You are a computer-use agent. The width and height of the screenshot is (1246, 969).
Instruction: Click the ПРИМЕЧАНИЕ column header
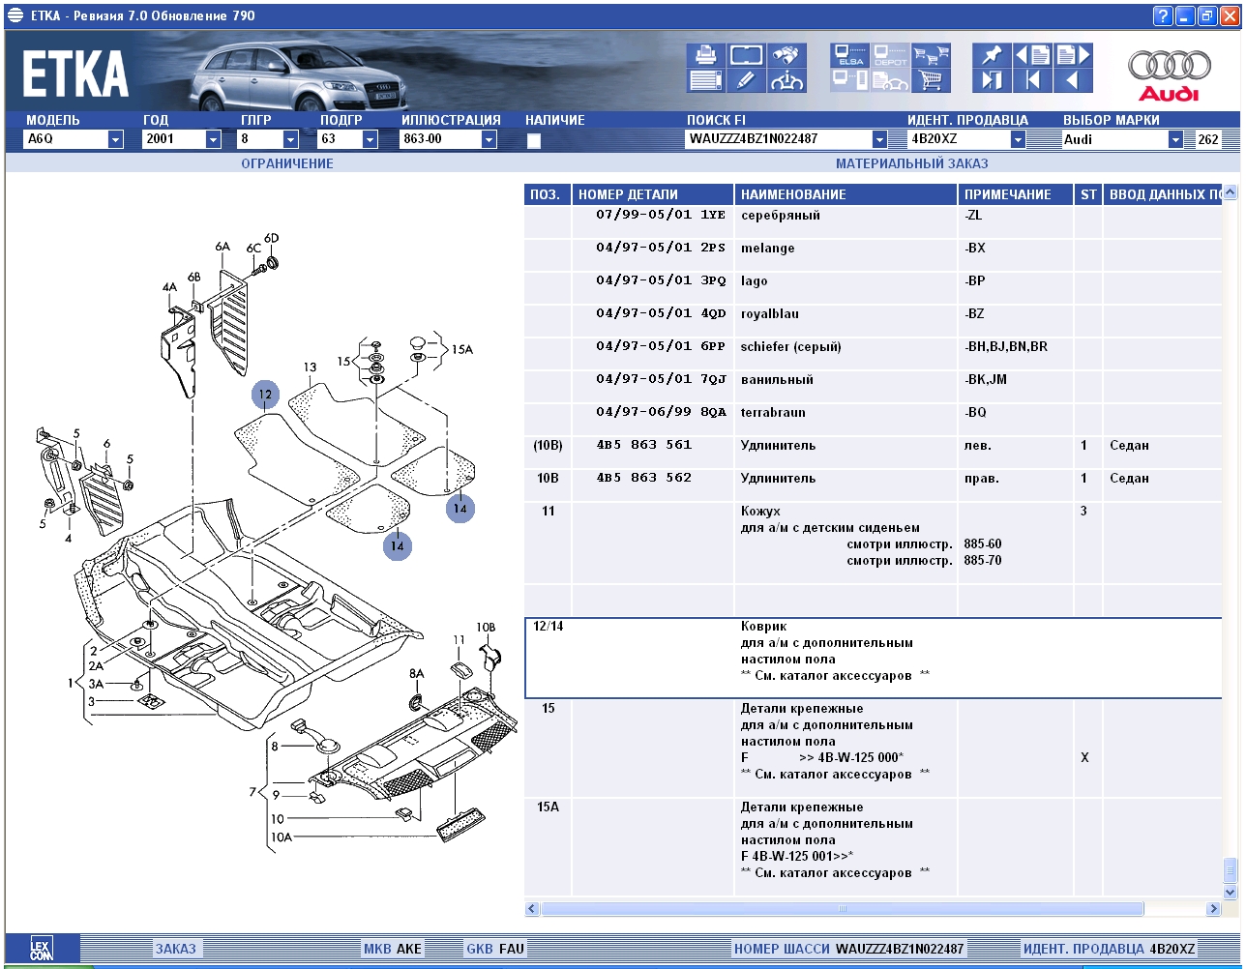pos(1016,194)
